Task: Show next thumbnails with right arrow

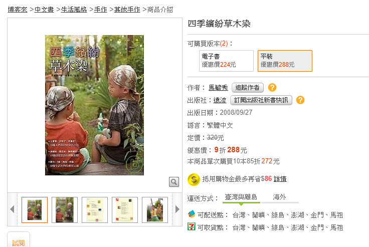Action: click(177, 209)
